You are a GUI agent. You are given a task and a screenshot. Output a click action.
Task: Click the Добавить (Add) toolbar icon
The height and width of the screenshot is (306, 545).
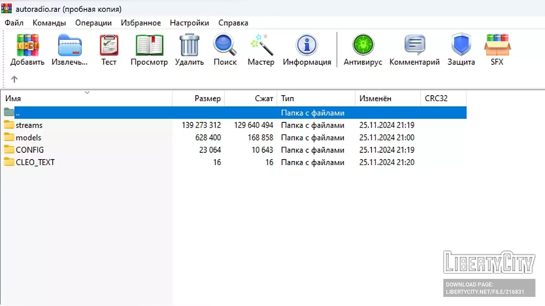pos(27,46)
